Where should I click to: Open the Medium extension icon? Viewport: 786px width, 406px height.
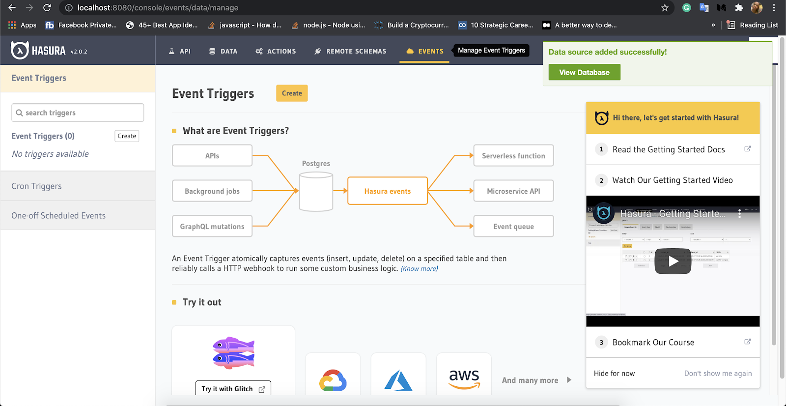coord(722,8)
